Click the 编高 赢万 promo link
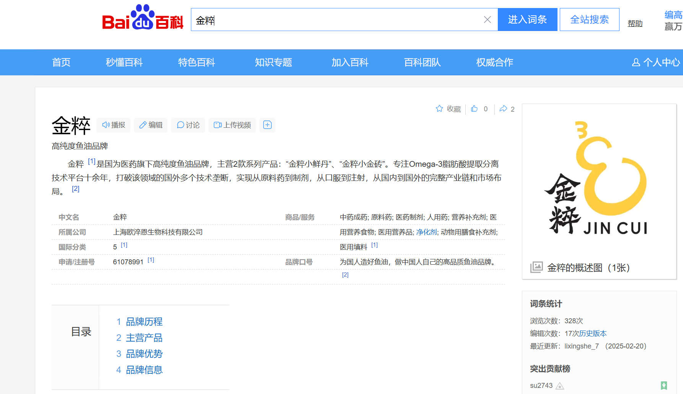The image size is (683, 394). click(673, 21)
